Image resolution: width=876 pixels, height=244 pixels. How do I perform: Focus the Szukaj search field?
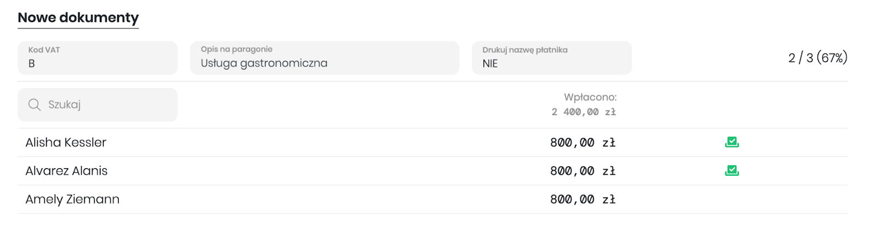tap(97, 105)
